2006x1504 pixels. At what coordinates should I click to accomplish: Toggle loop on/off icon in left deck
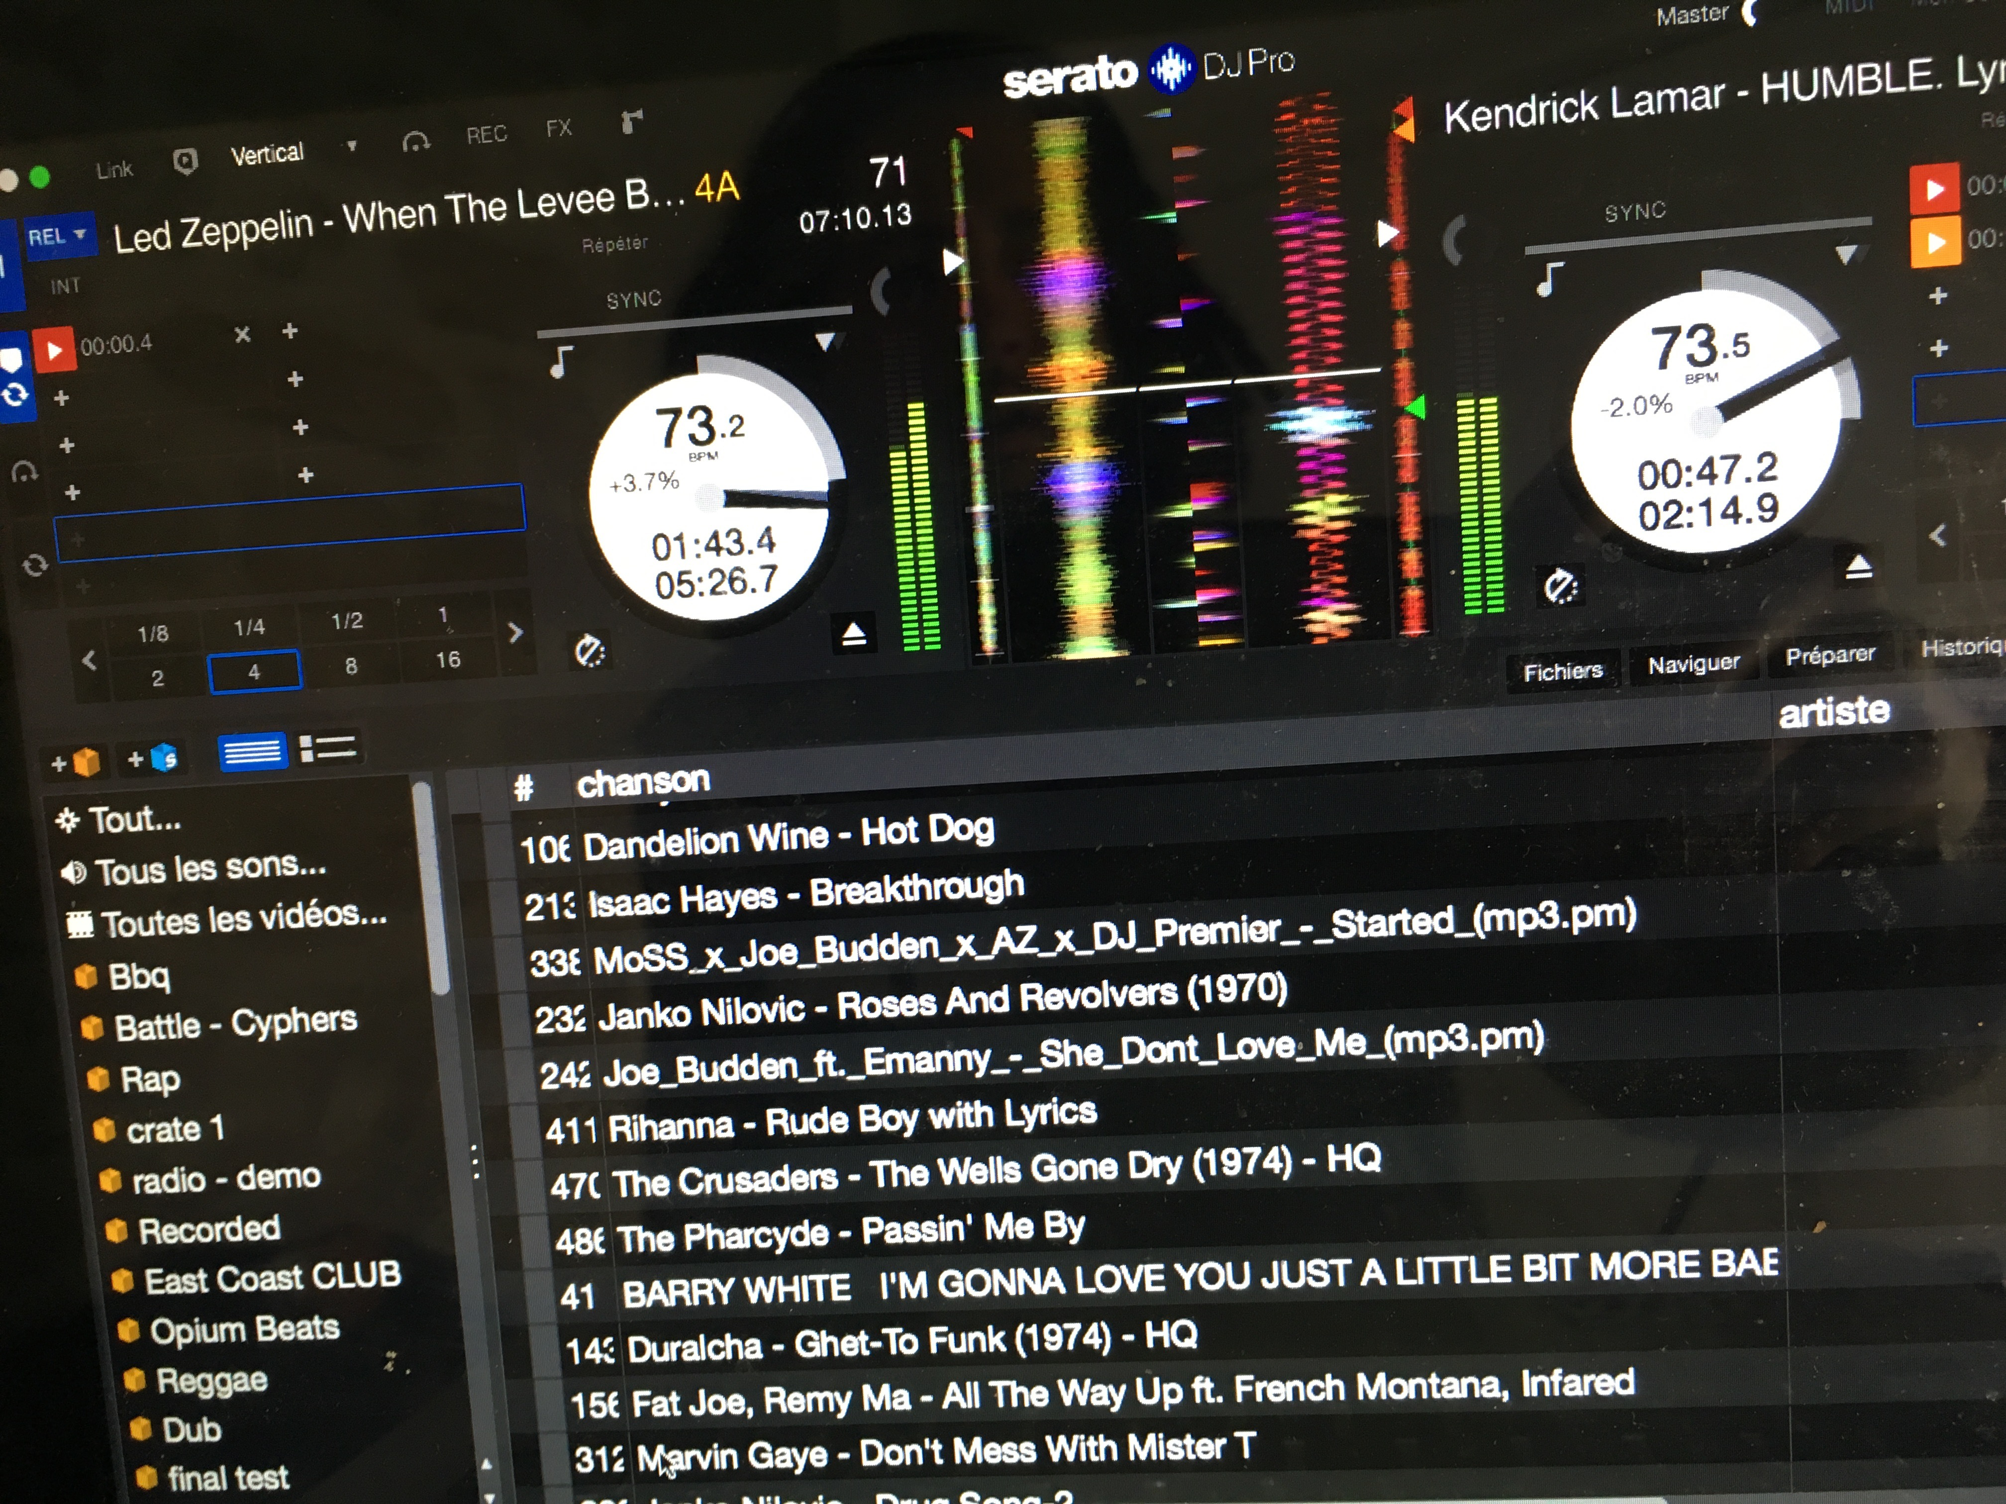(x=34, y=565)
